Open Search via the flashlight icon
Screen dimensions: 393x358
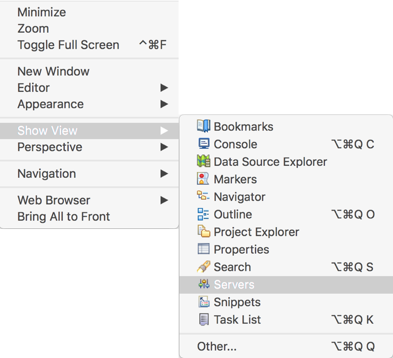coord(203,267)
